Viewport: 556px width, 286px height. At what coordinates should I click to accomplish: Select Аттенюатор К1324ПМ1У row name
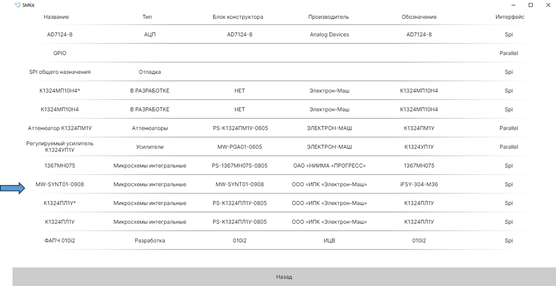click(60, 128)
